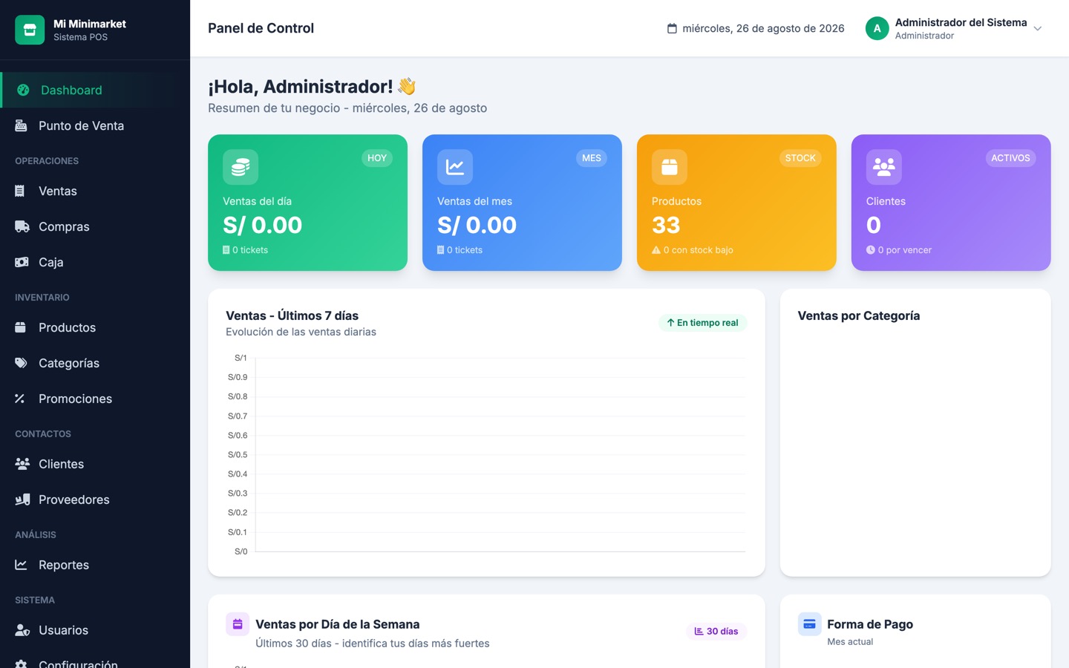Click the Sistema POS subtitle
This screenshot has width=1069, height=668.
click(80, 37)
